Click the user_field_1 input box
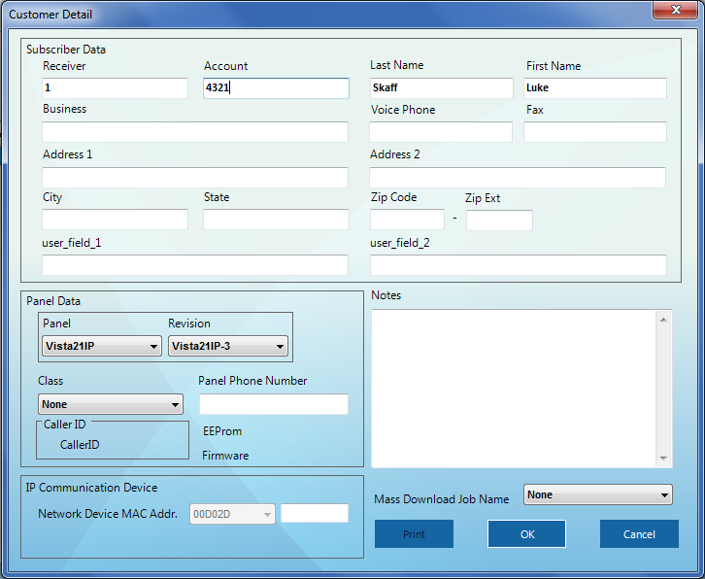 tap(195, 265)
